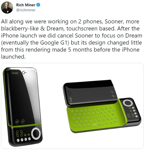
Task: Click the blue verified badge icon
Action: tap(38, 5)
